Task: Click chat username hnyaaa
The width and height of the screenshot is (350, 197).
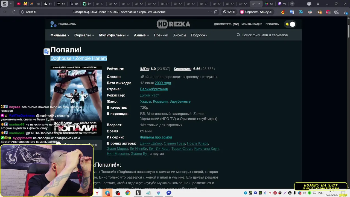Action: (x=15, y=107)
